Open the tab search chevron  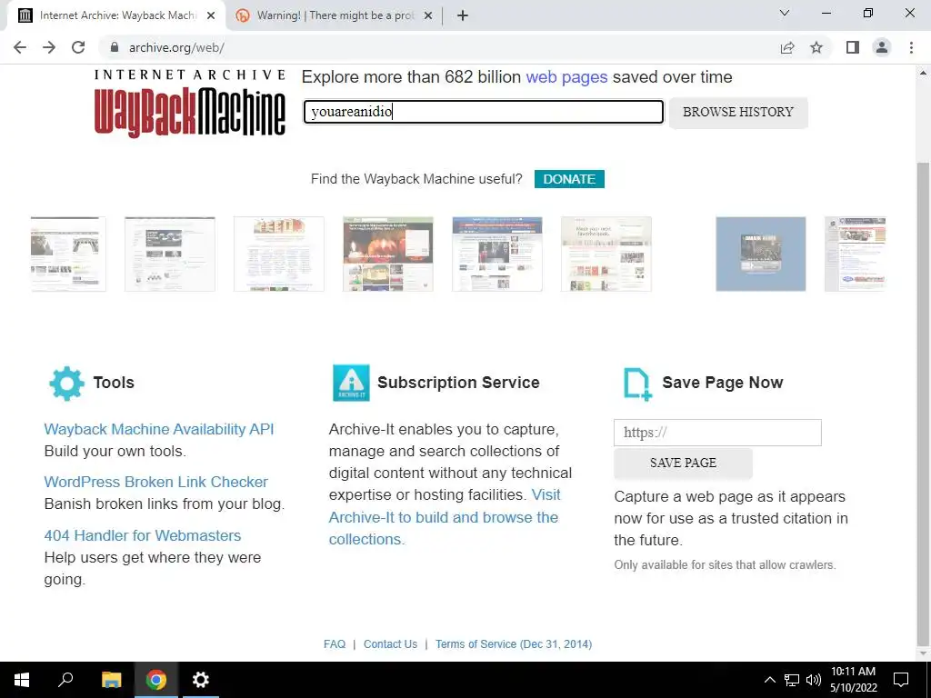point(785,13)
